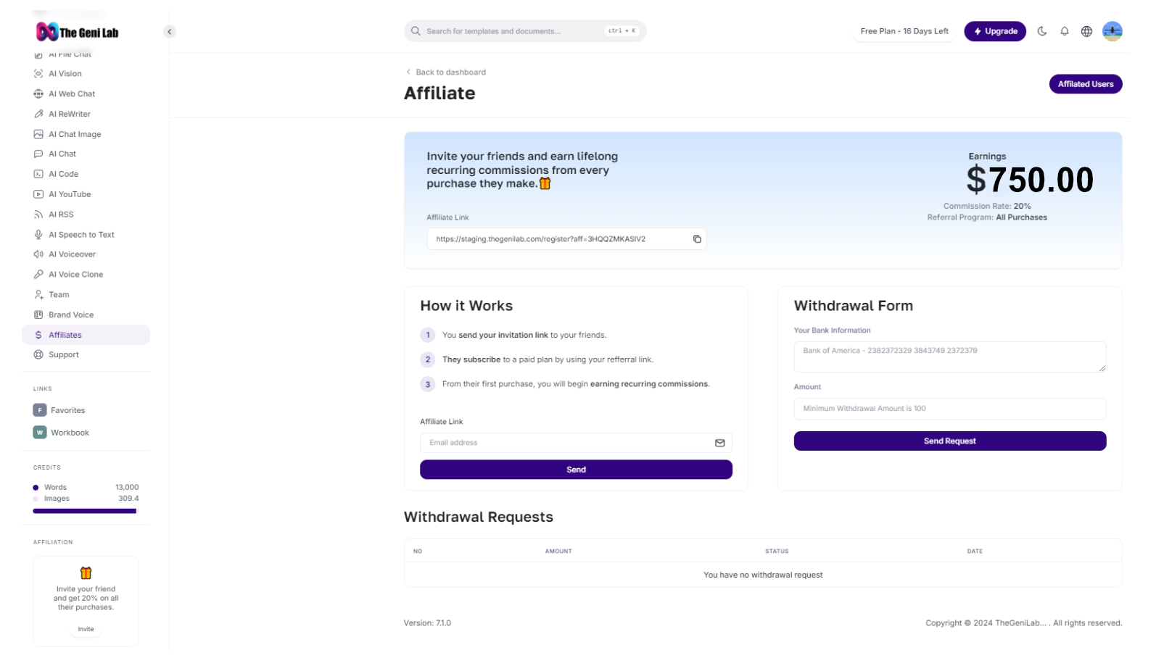Open the Favorites link icon

pyautogui.click(x=40, y=410)
